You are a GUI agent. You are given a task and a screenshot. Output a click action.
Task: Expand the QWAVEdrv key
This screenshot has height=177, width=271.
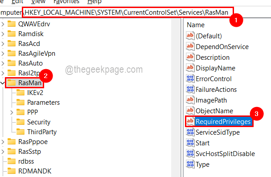pos(3,24)
